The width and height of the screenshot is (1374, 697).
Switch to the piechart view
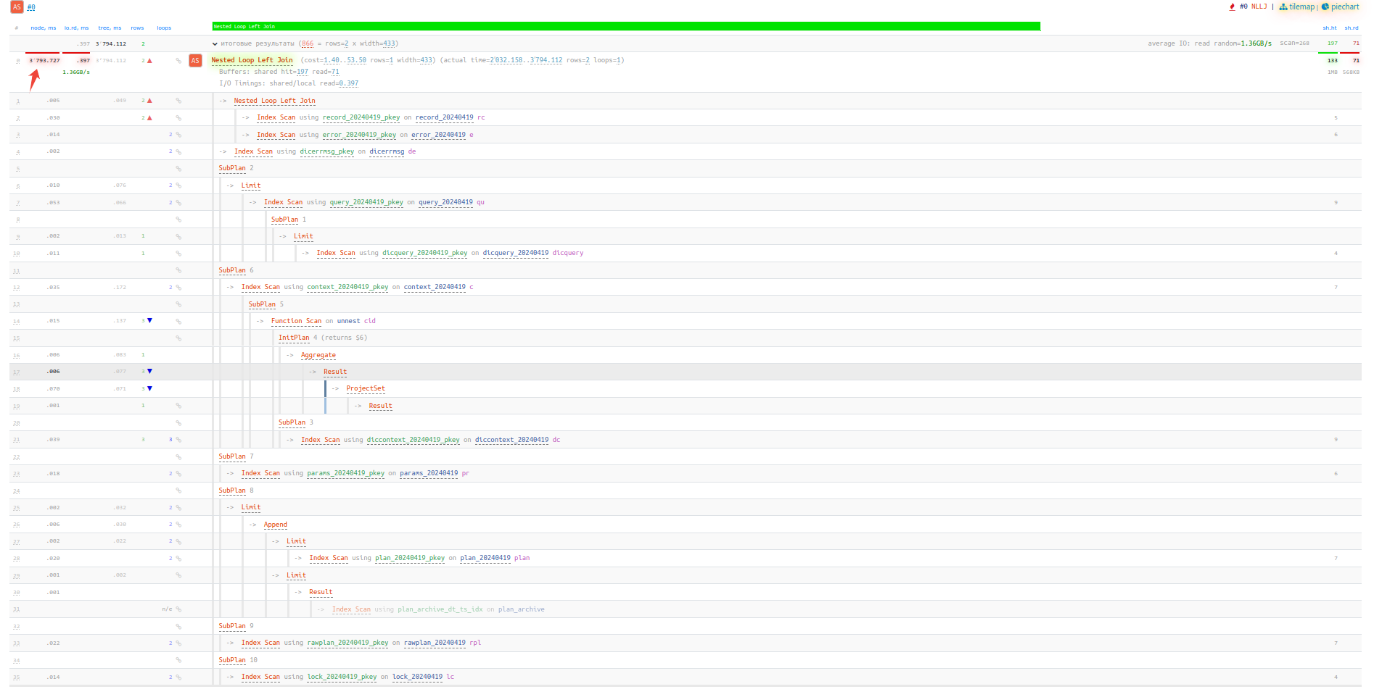point(1345,7)
